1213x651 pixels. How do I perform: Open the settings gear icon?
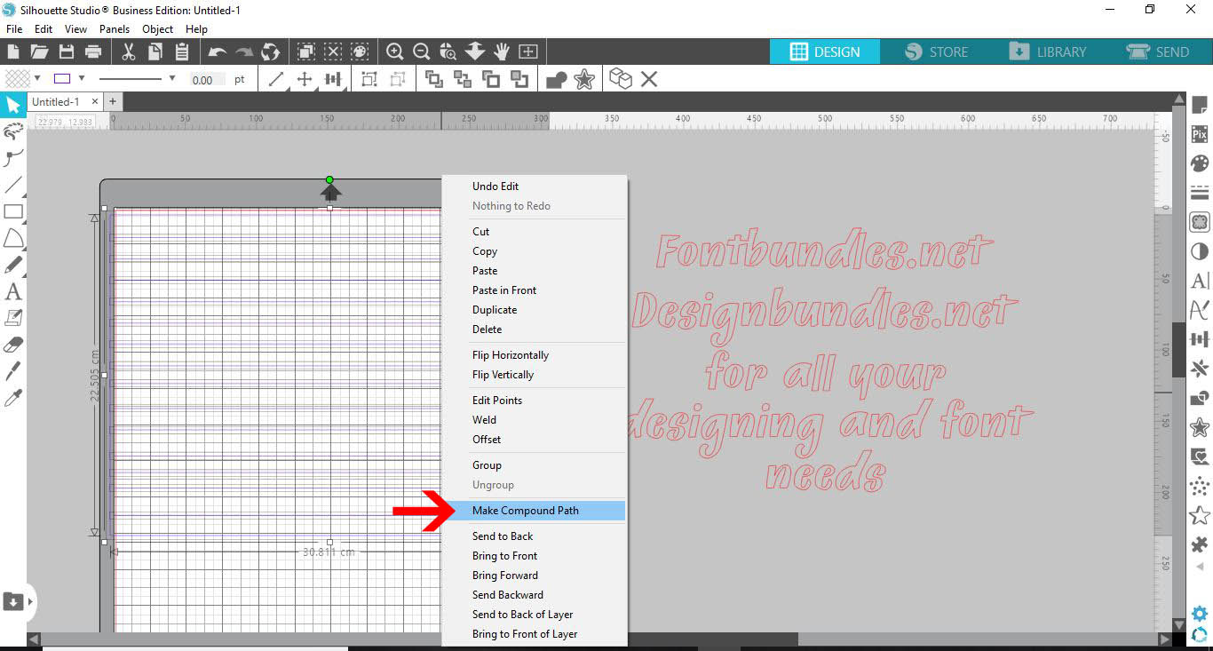coord(1200,614)
